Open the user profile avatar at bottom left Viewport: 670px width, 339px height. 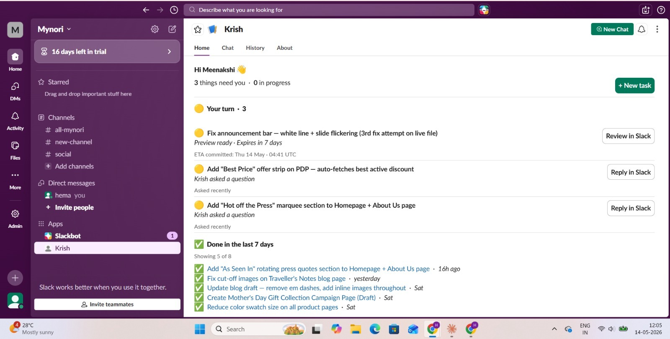coord(15,300)
